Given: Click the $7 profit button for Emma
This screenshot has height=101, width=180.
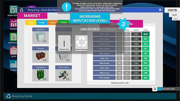Looking at the screenshot, I should pyautogui.click(x=145, y=63).
